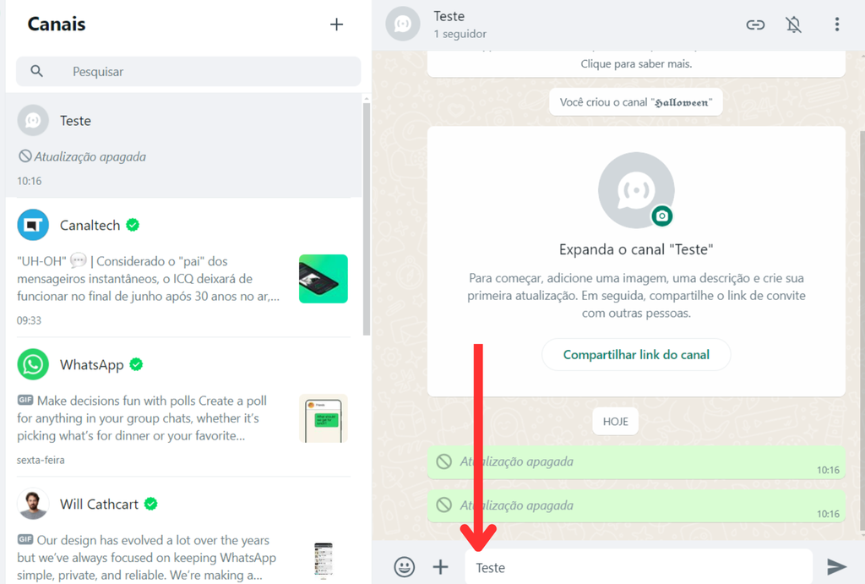Open the Will Cathcart channel

coord(183,531)
